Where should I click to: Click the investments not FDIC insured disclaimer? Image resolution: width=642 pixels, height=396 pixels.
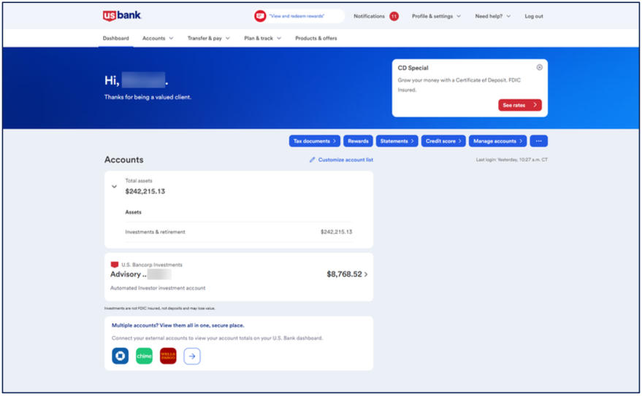[x=160, y=308]
